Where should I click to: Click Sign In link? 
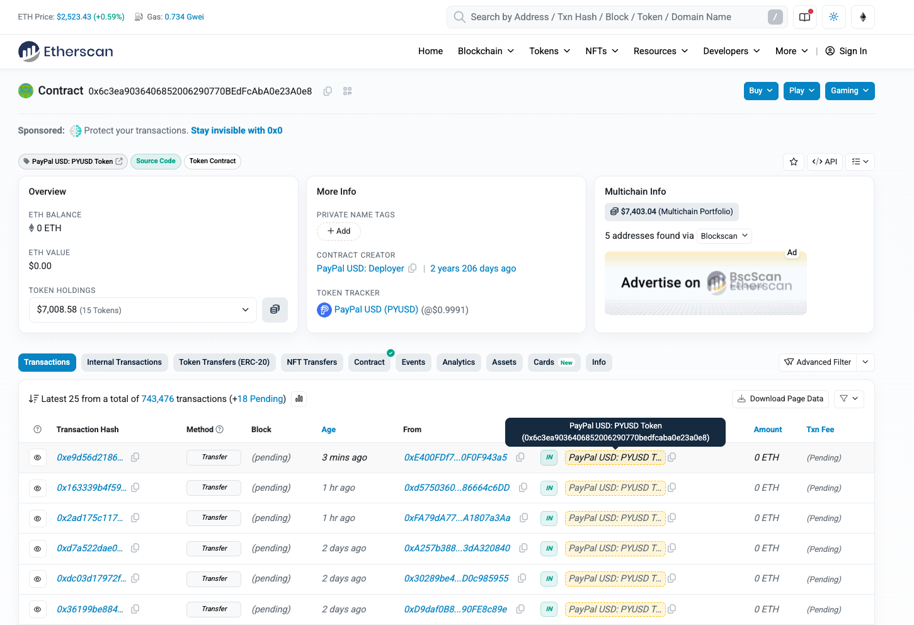[x=846, y=51]
